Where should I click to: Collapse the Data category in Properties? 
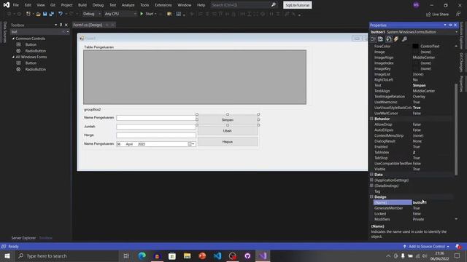pyautogui.click(x=371, y=175)
